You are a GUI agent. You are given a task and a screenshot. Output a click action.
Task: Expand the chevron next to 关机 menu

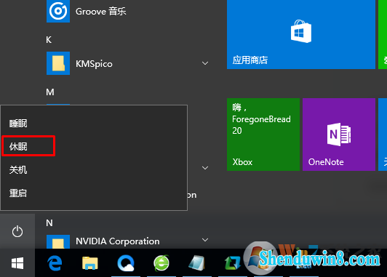[205, 168]
